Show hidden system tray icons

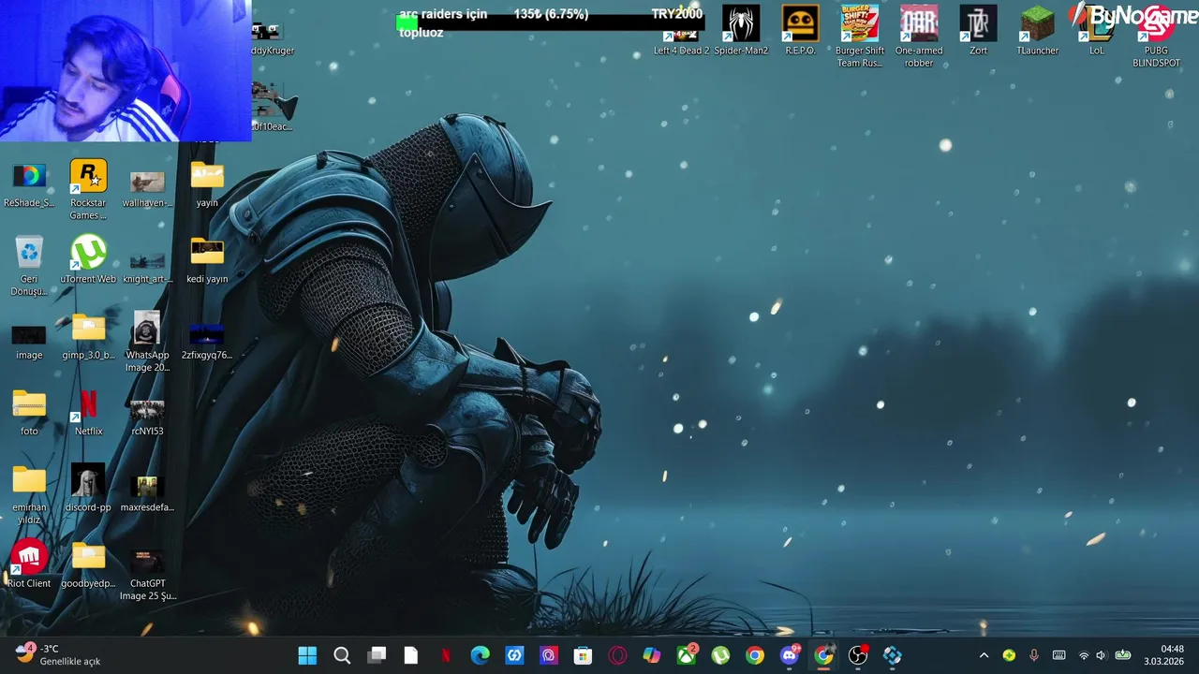pyautogui.click(x=984, y=655)
